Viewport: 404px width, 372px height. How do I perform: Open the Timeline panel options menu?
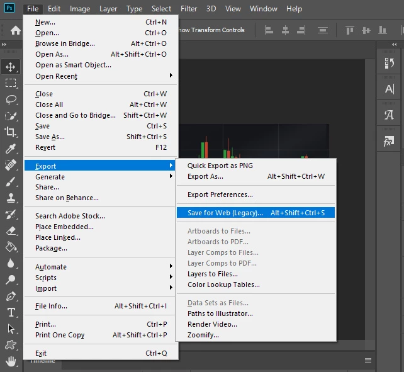coord(368,361)
